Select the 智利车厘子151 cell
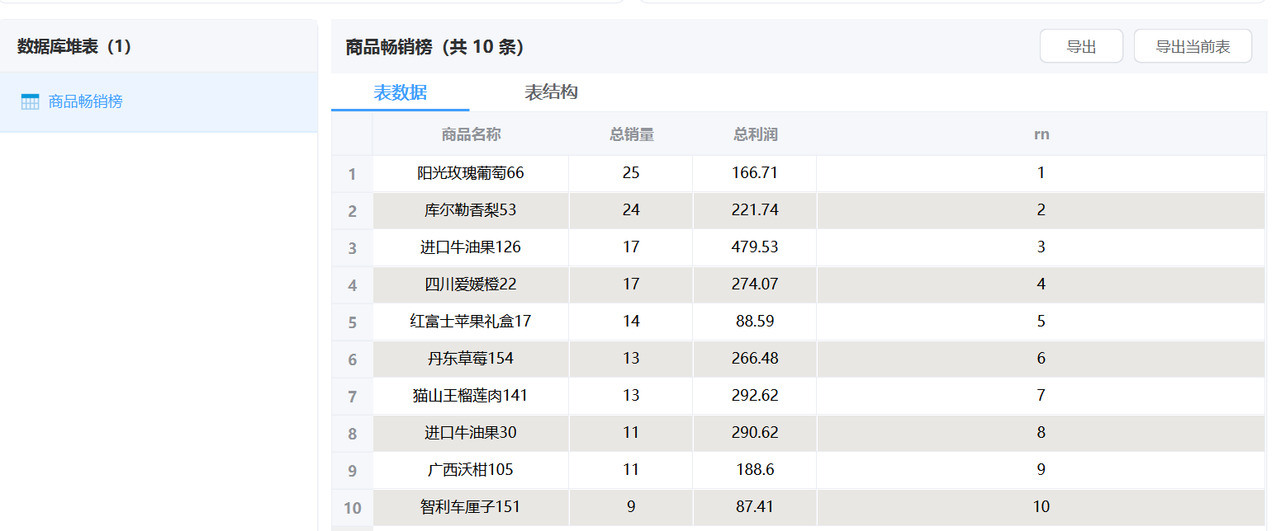 470,507
